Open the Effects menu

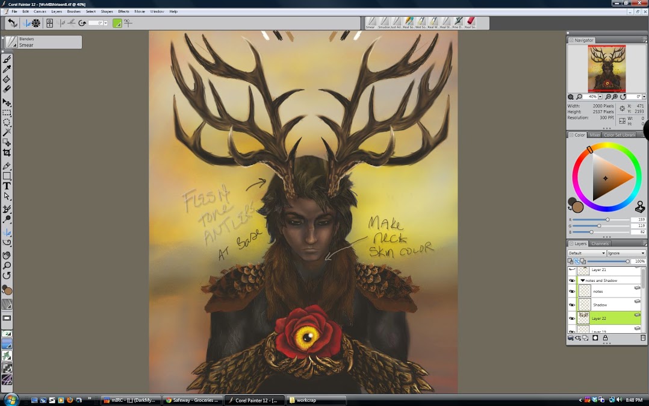tap(123, 11)
